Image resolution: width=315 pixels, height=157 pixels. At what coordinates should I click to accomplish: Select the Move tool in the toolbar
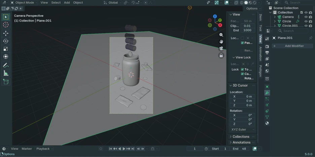tap(6, 33)
